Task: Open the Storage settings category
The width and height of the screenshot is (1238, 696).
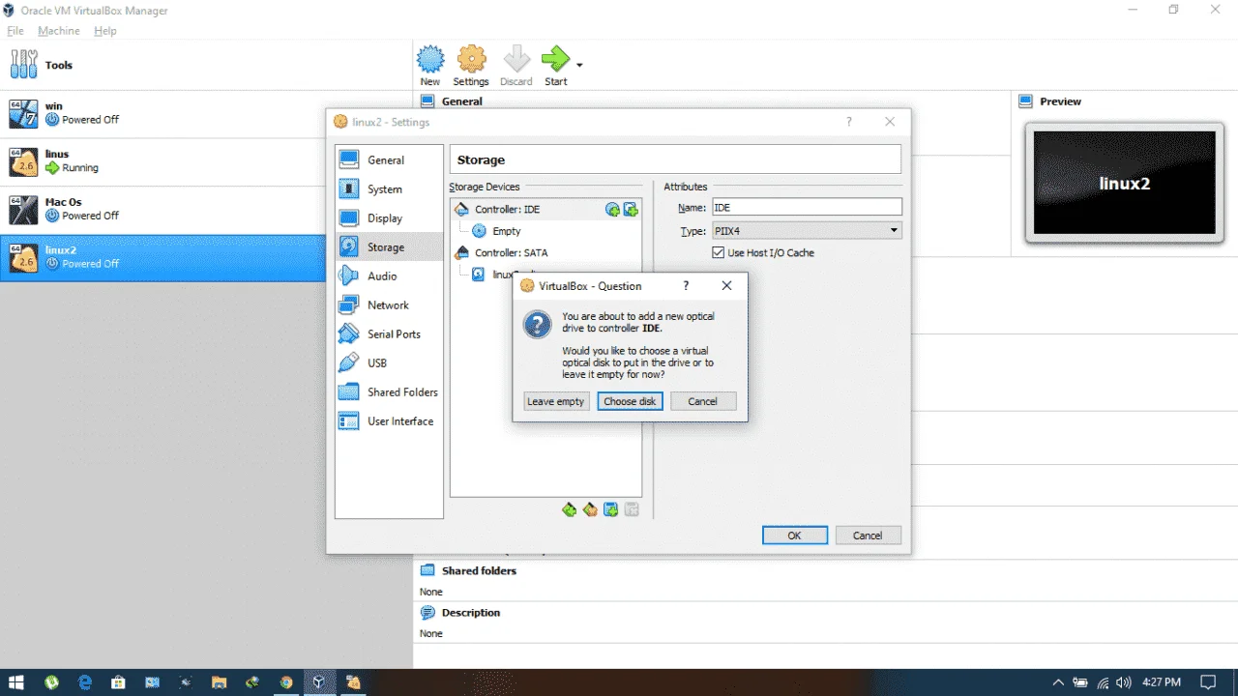Action: coord(389,247)
